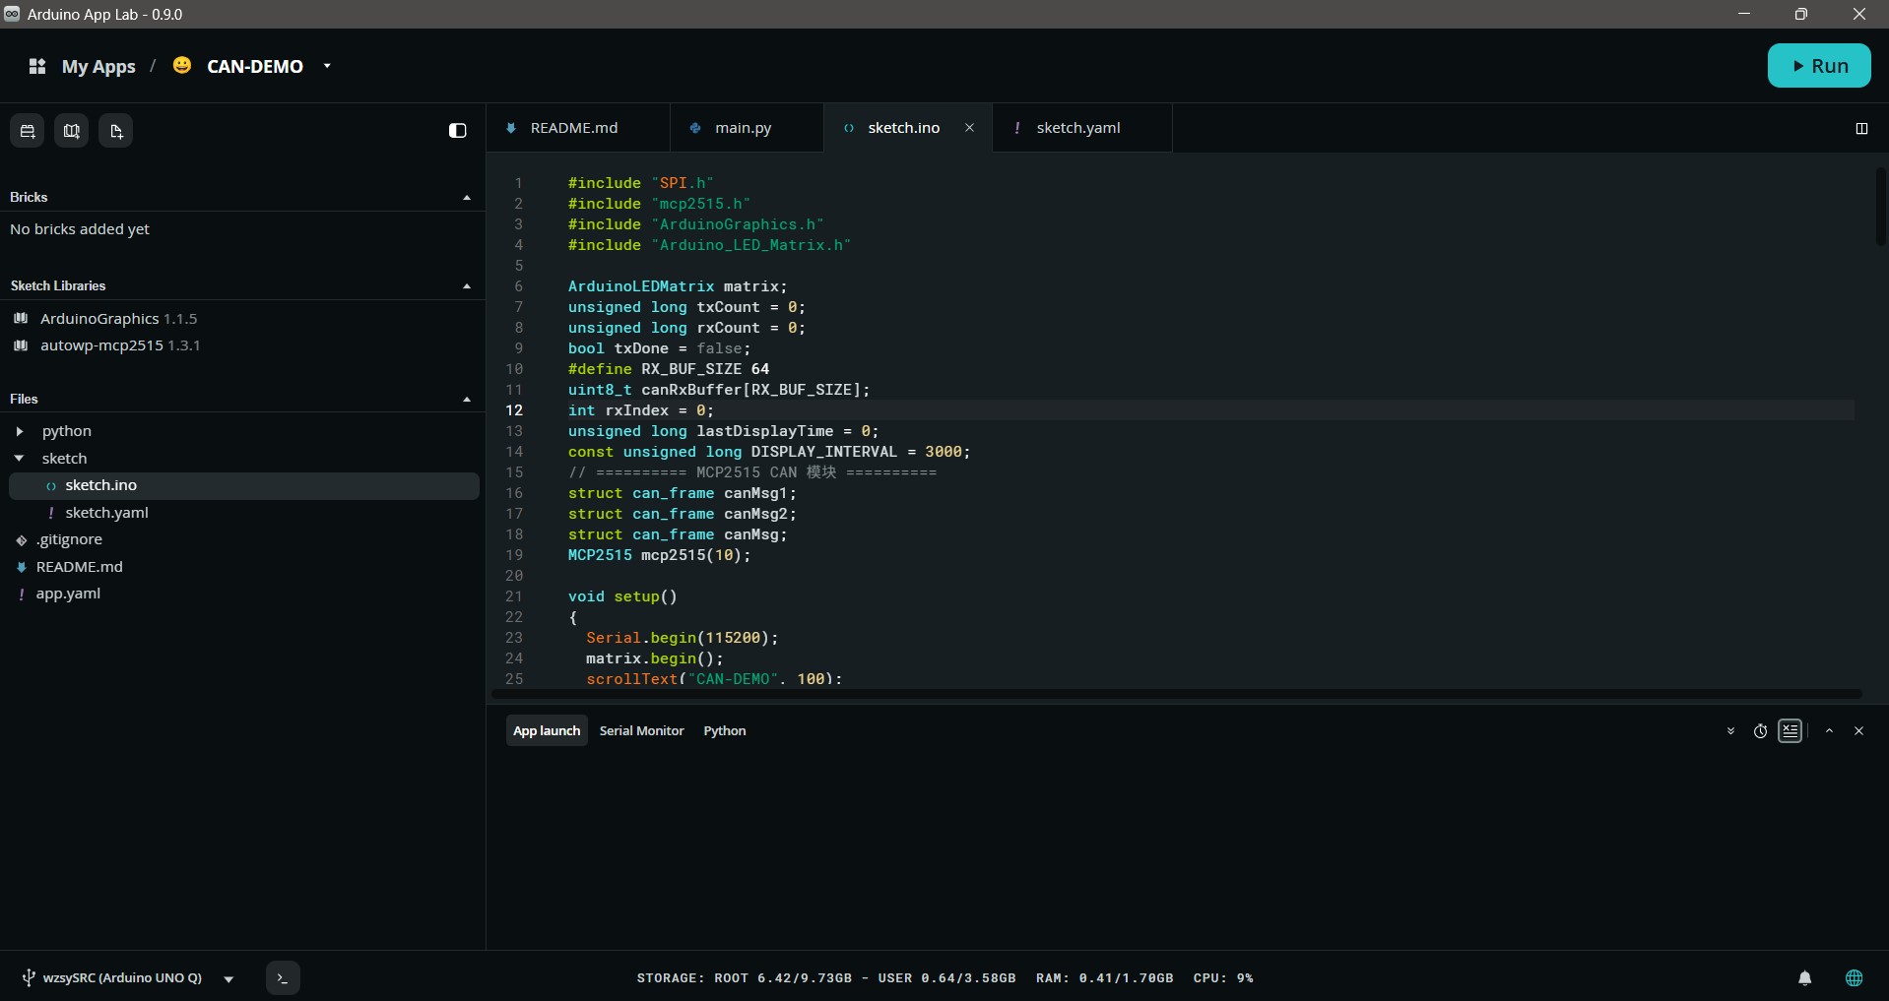Click the scroll-to-bottom double chevron in console
Viewport: 1889px width, 1001px height.
1730,731
